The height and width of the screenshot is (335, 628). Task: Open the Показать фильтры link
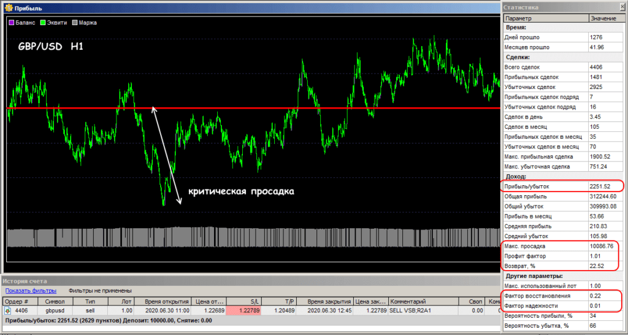coord(31,290)
